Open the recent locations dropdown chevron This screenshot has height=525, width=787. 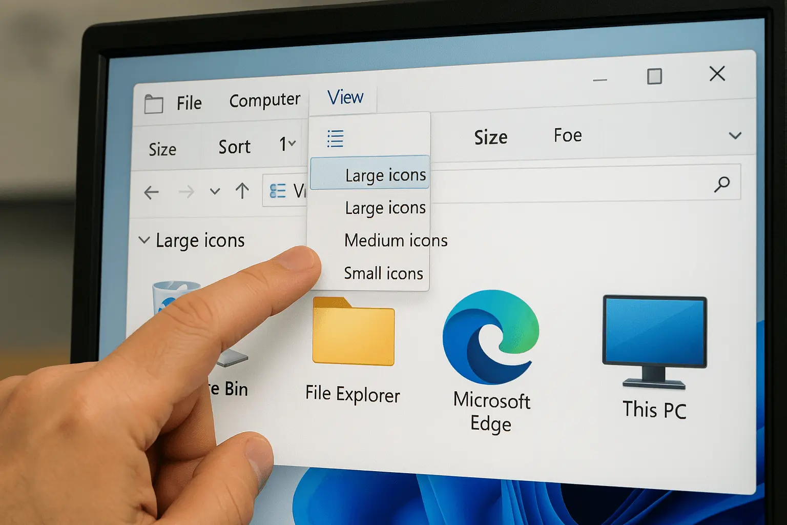pos(215,192)
